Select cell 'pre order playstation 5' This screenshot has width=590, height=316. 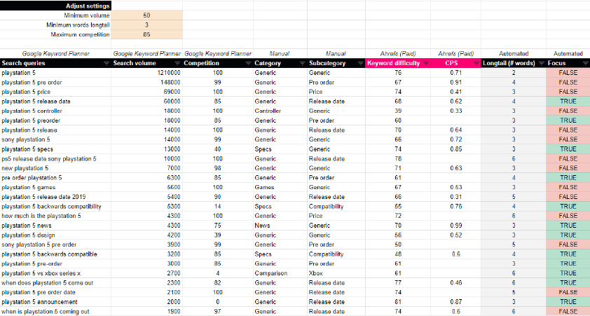55,177
